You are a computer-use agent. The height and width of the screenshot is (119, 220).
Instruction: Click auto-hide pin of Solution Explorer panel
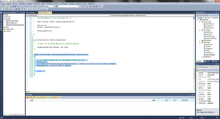[217, 12]
